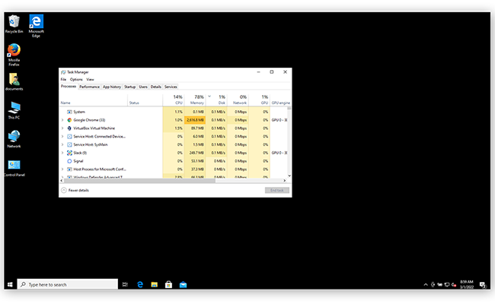Switch to the Users tab
This screenshot has height=304, width=495.
click(x=143, y=87)
